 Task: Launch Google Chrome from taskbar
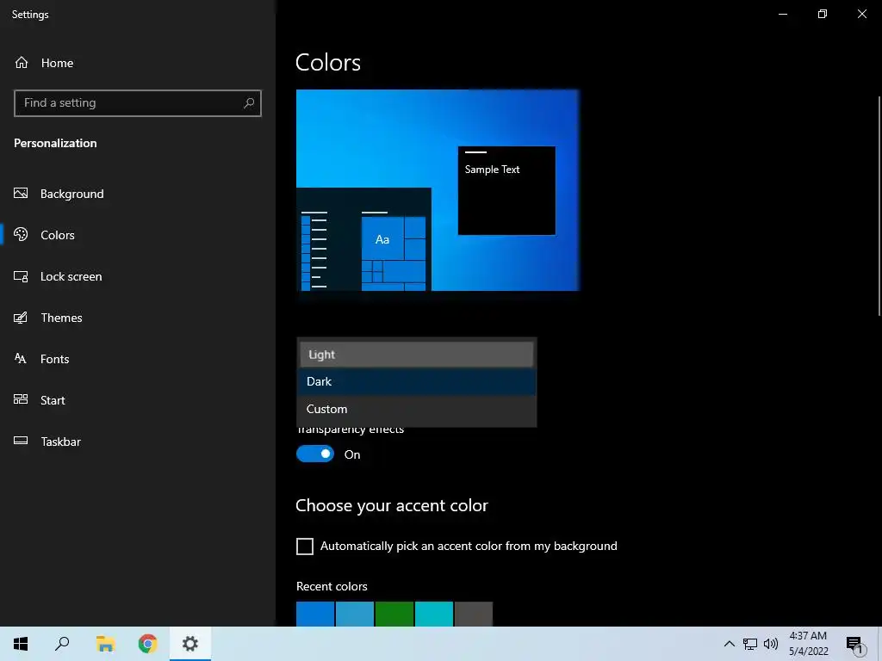(x=148, y=644)
